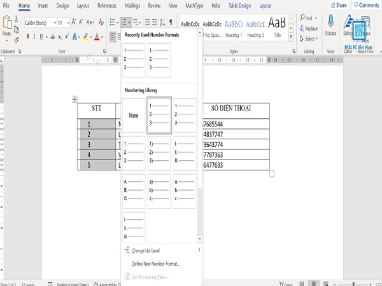Select the None numbering format thumbnail
Viewport: 382px width, 286px height.
click(x=133, y=116)
